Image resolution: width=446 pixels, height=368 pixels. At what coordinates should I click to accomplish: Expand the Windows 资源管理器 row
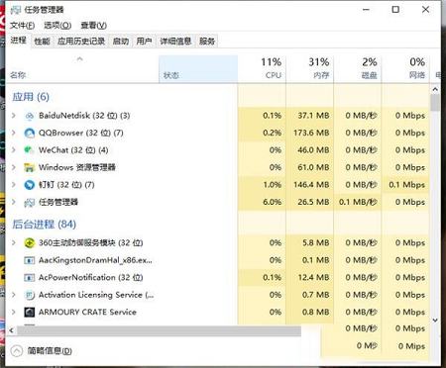[x=14, y=167]
